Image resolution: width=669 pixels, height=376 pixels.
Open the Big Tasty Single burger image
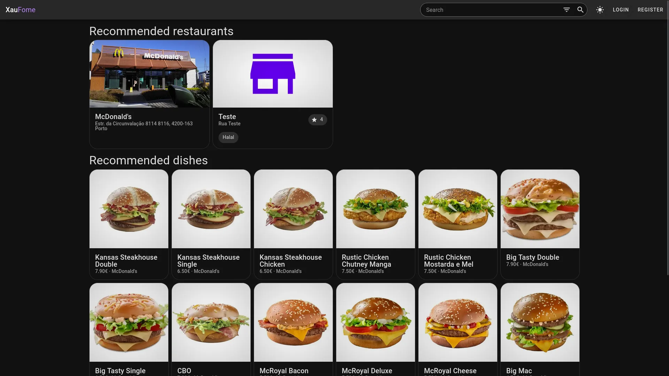click(129, 322)
